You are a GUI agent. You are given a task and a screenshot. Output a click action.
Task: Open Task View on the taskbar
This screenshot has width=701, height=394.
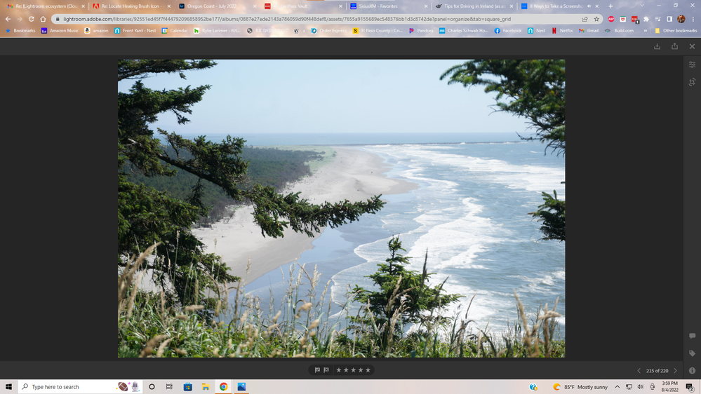[x=169, y=387]
